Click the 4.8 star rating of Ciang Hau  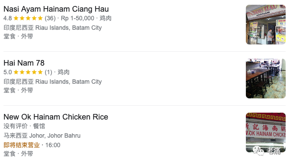pos(23,18)
